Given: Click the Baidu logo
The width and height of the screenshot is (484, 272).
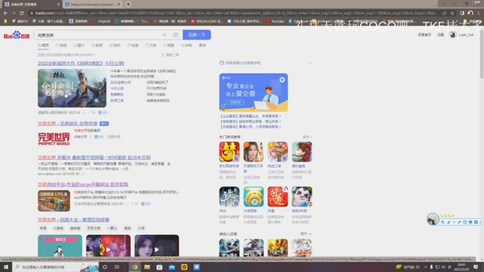Looking at the screenshot, I should pos(17,35).
